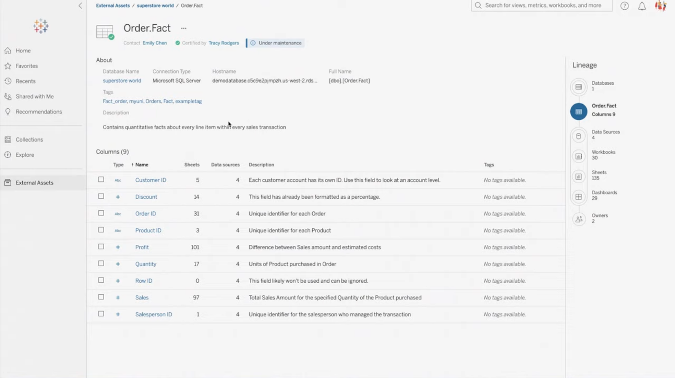The width and height of the screenshot is (675, 378).
Task: Check the Discount row checkbox
Action: (101, 196)
